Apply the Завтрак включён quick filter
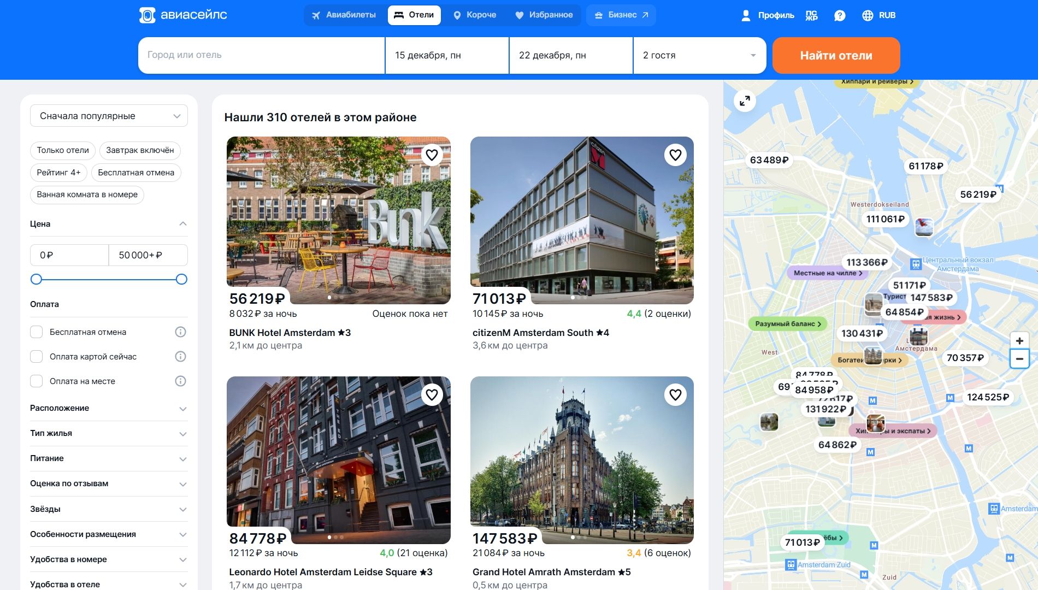This screenshot has width=1038, height=590. 140,150
